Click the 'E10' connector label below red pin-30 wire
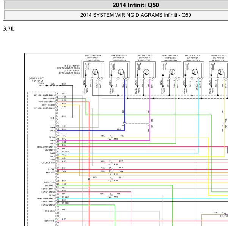This screenshot has height=226, width=228. pos(116,164)
